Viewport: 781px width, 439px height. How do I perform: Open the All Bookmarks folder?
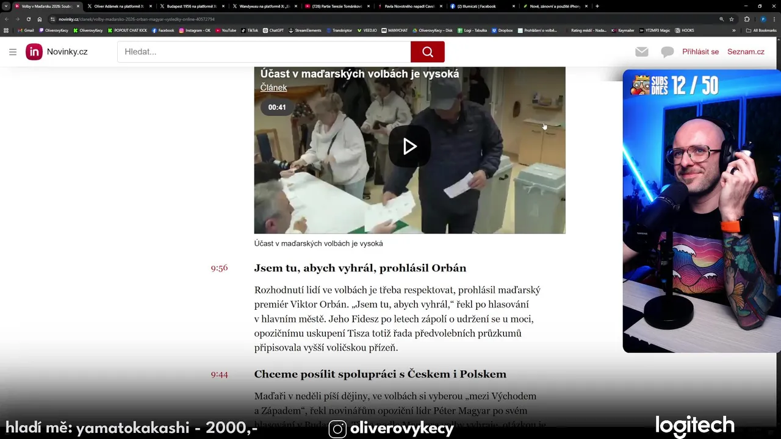[761, 30]
